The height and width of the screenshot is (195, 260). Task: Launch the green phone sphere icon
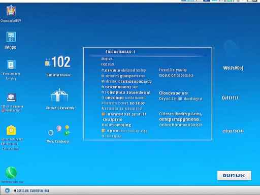11,173
